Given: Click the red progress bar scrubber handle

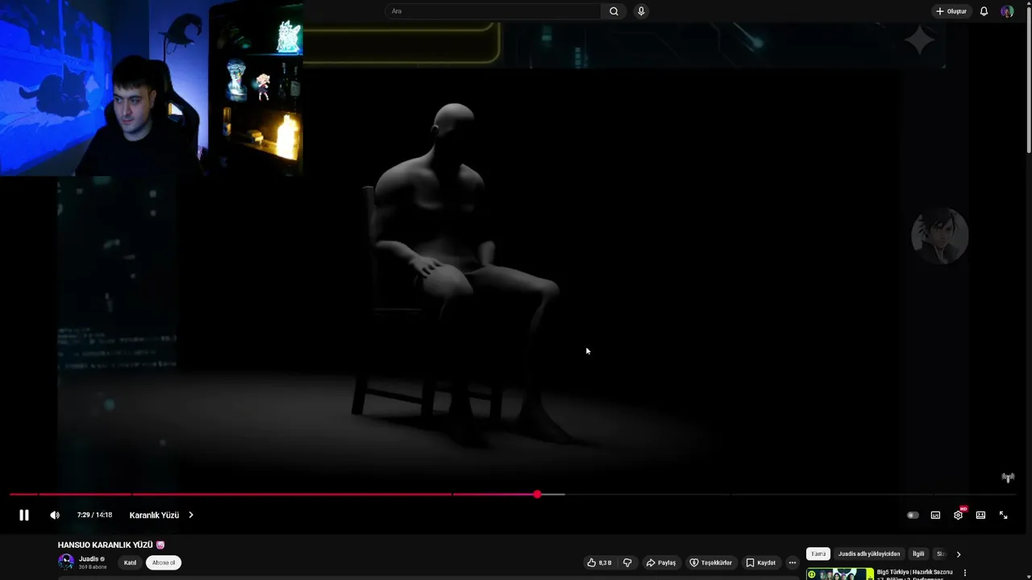Looking at the screenshot, I should point(537,494).
